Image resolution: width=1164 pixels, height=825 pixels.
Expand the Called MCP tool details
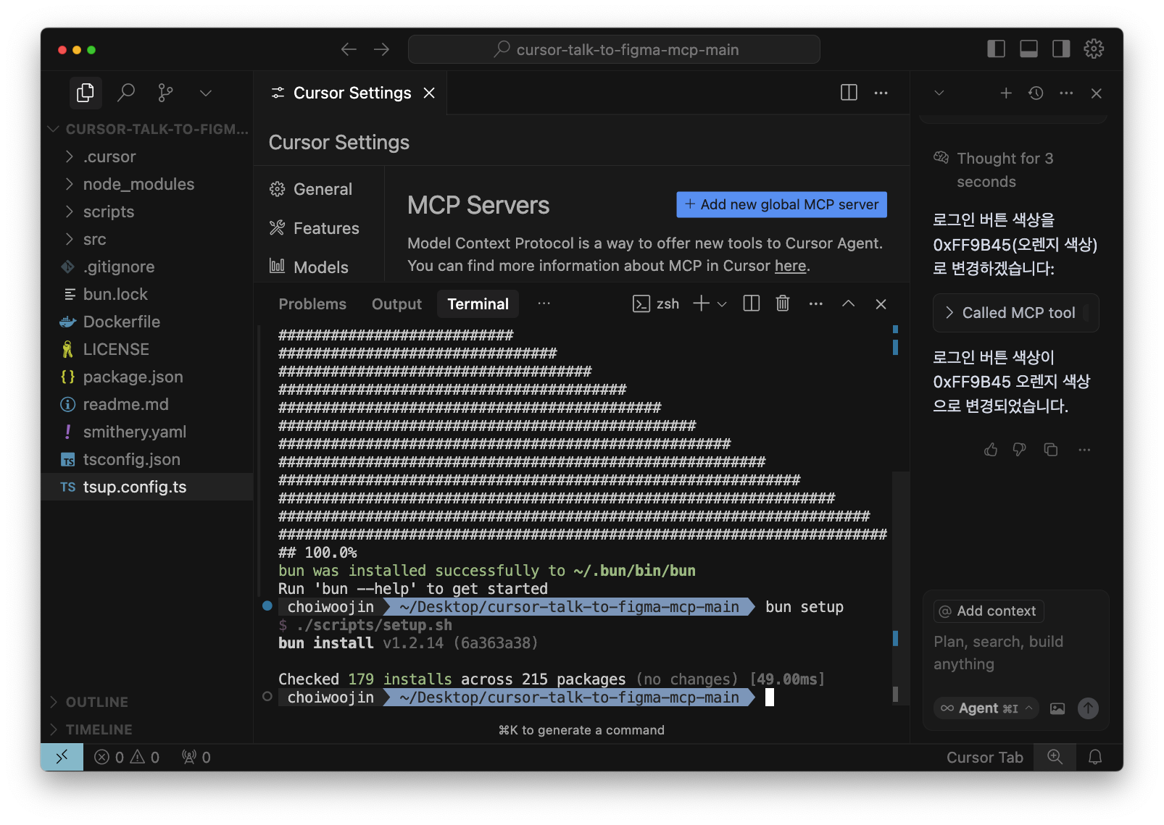(x=1015, y=313)
